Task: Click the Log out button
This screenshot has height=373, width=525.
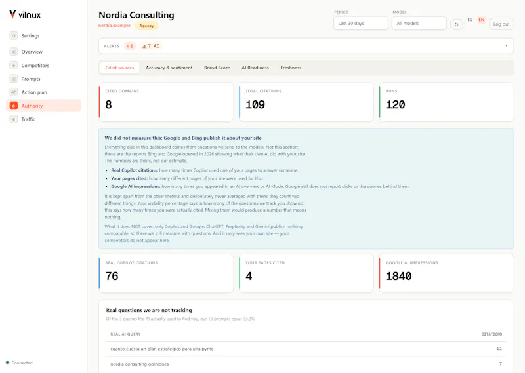Action: [x=501, y=24]
